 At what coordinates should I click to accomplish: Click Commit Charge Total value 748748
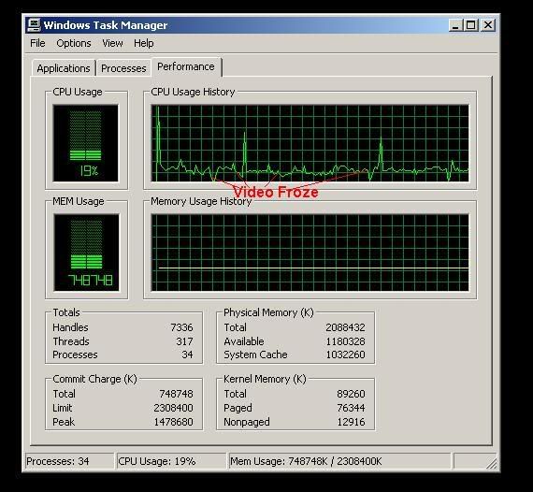pyautogui.click(x=176, y=394)
